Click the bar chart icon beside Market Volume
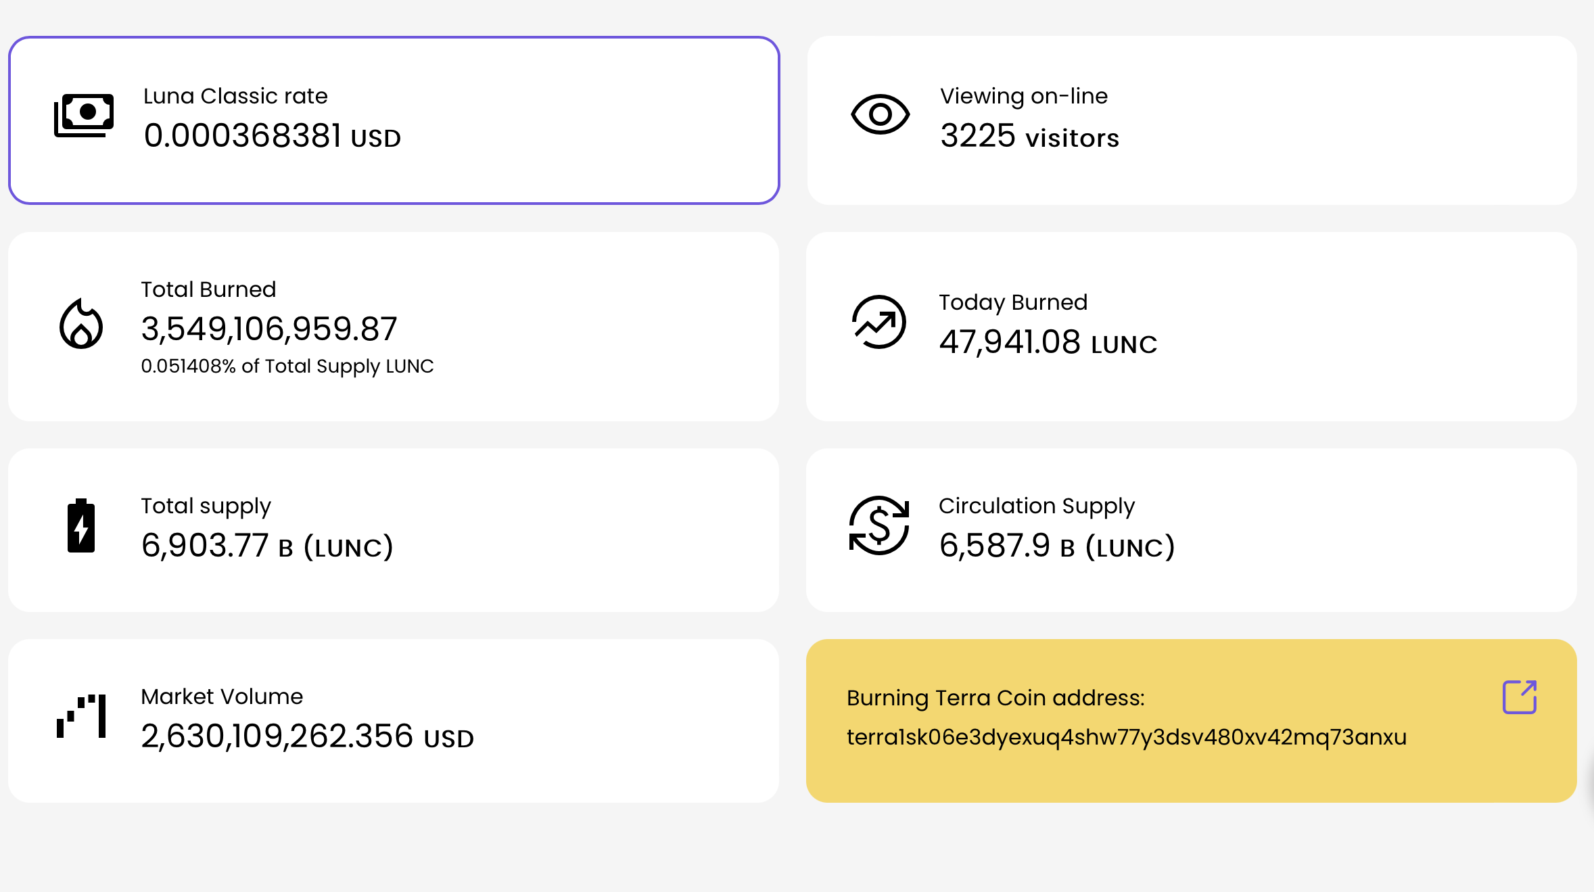This screenshot has height=892, width=1594. click(81, 715)
